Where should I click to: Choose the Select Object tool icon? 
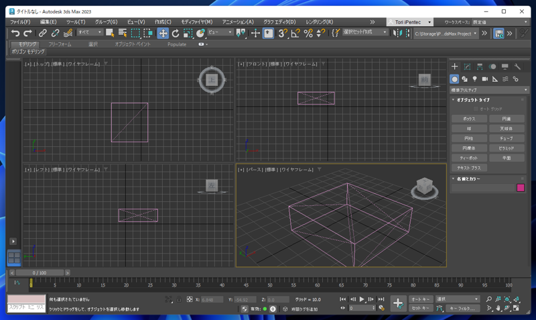[110, 33]
